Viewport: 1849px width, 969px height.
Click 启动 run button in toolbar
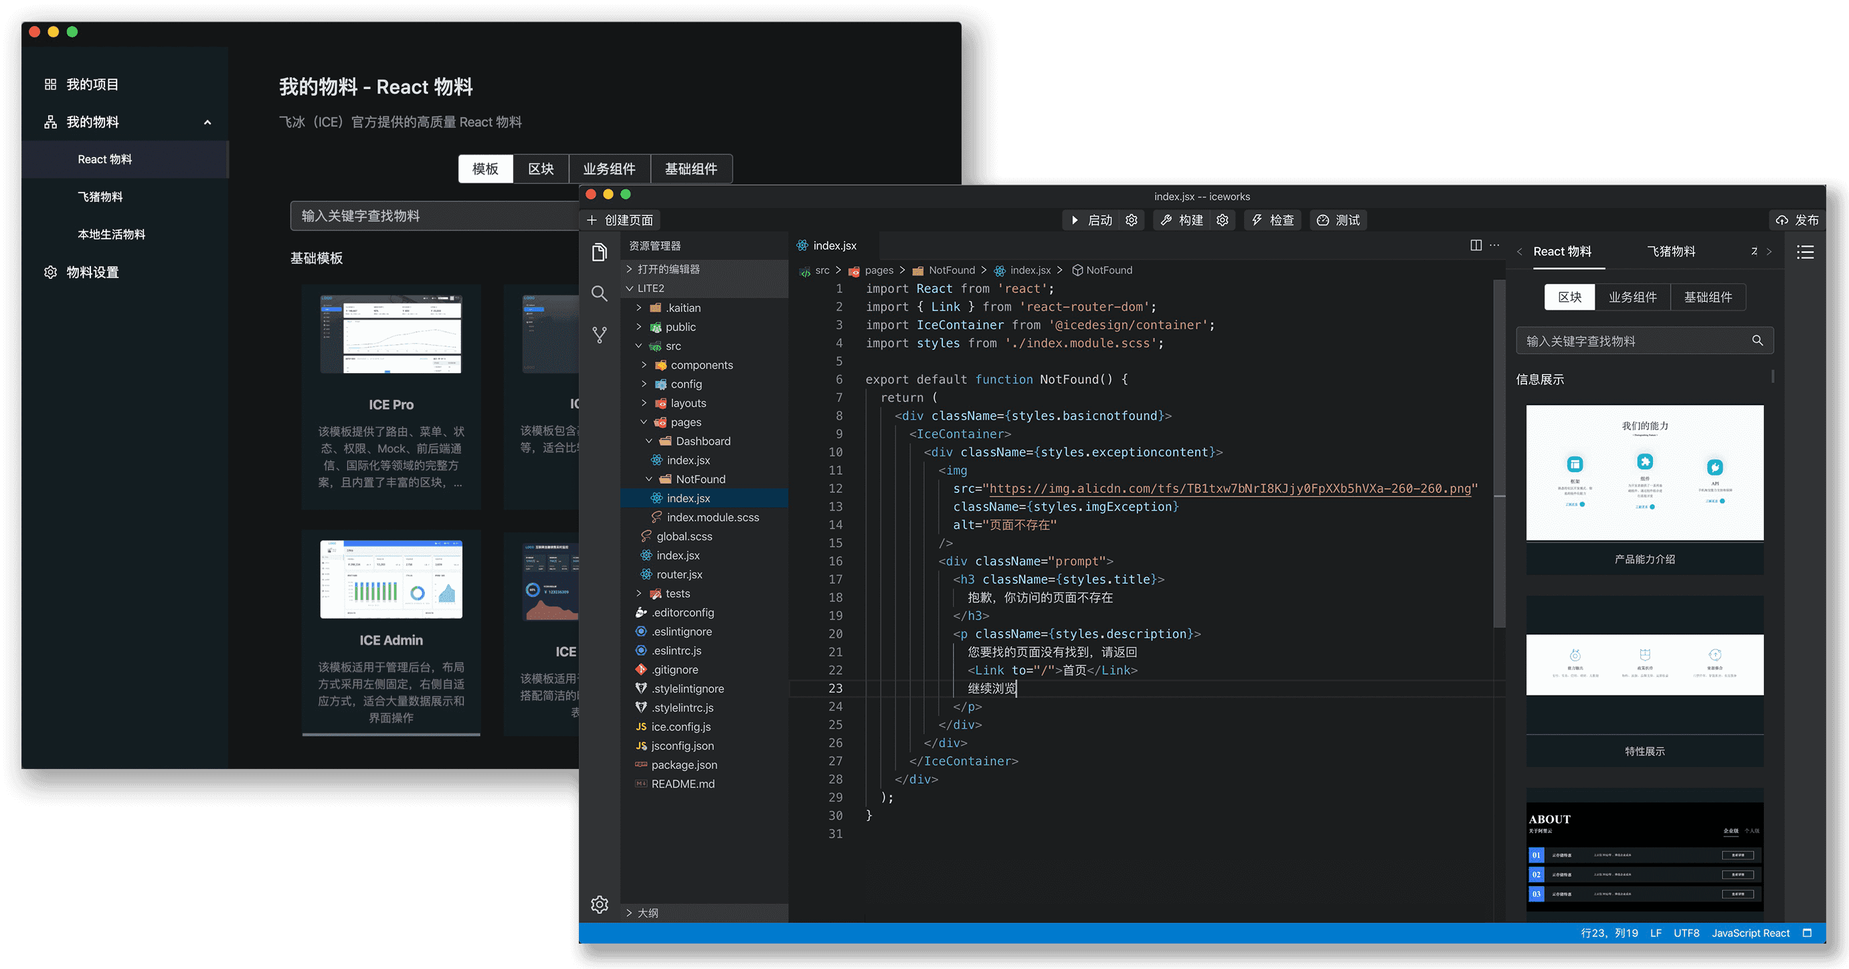point(1091,220)
